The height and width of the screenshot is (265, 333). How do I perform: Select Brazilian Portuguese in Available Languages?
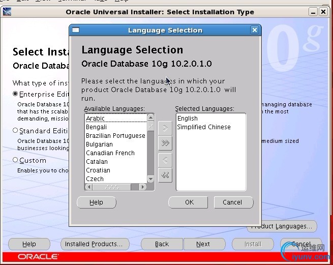point(116,136)
